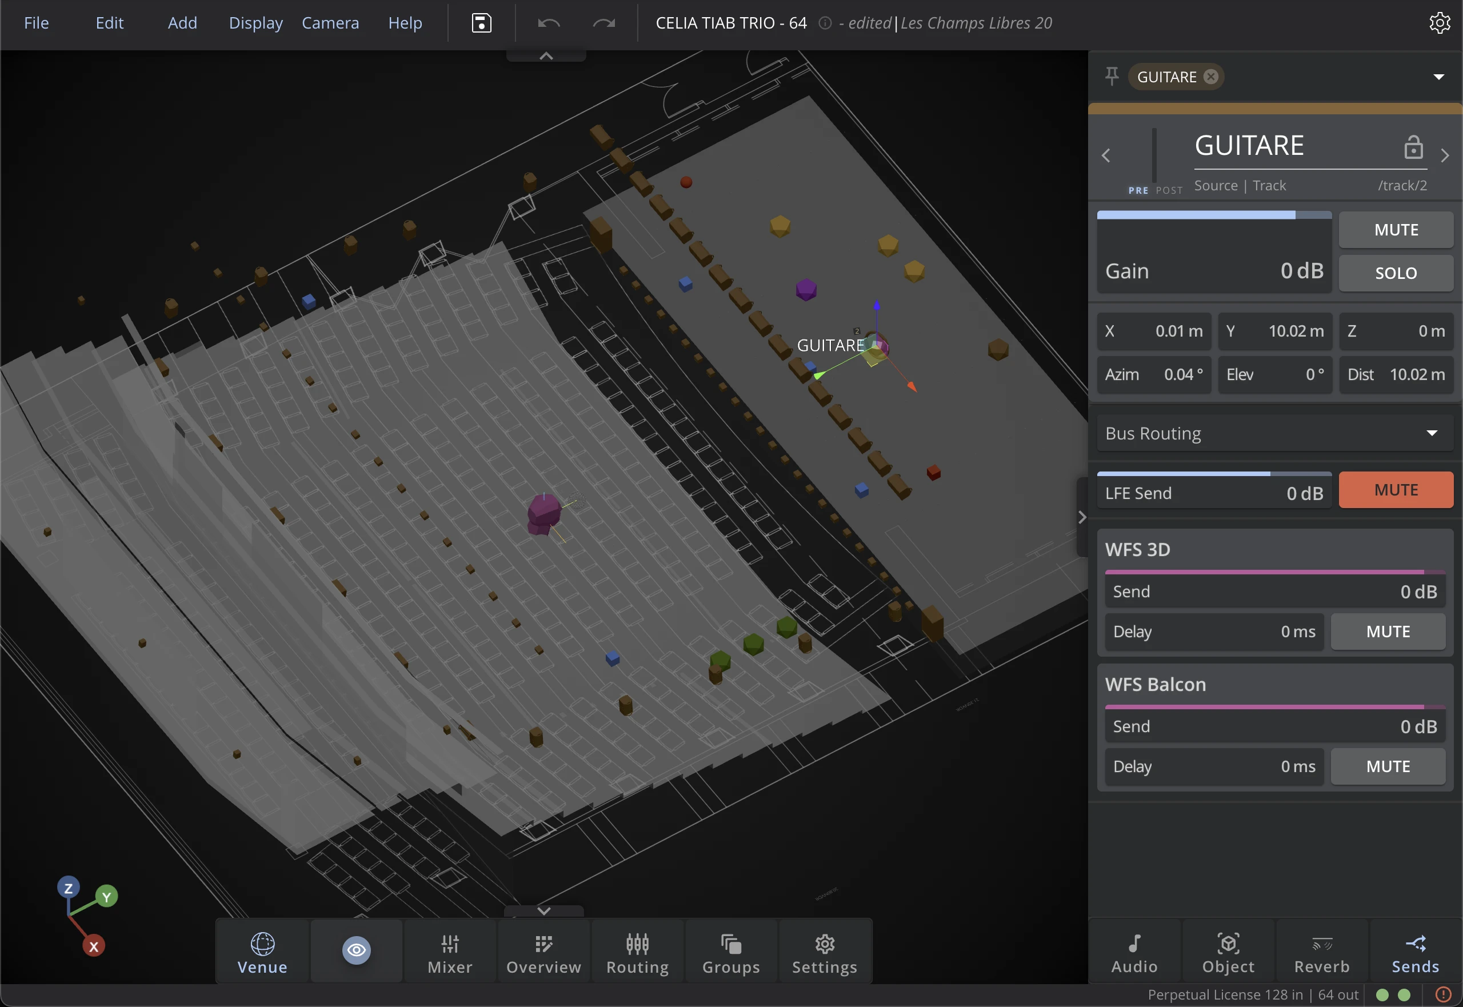
Task: Open the Overview view
Action: click(x=544, y=952)
